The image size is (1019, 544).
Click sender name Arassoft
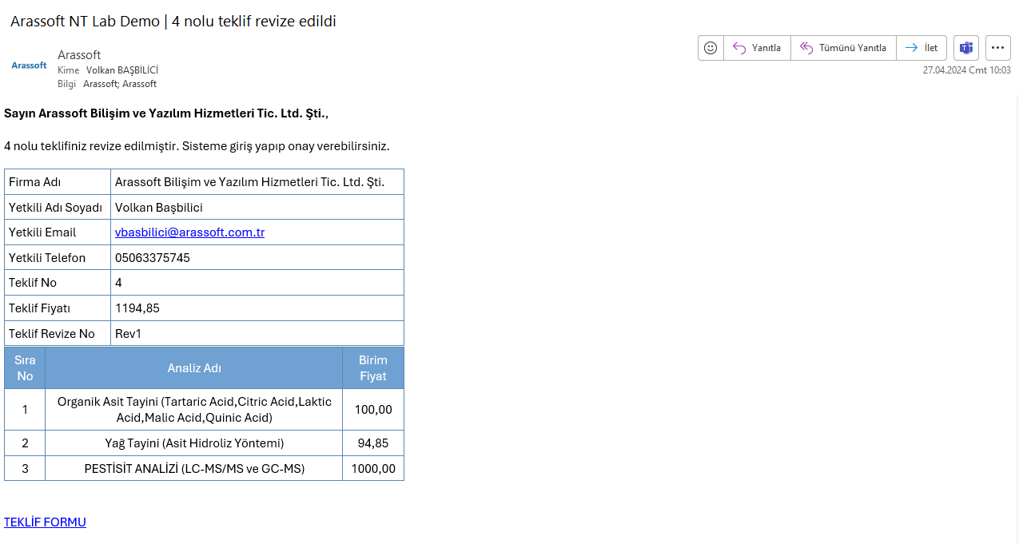pos(79,55)
